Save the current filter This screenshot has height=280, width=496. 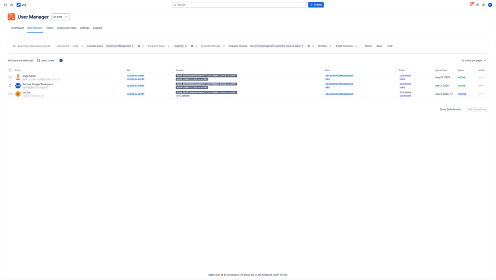[x=379, y=46]
